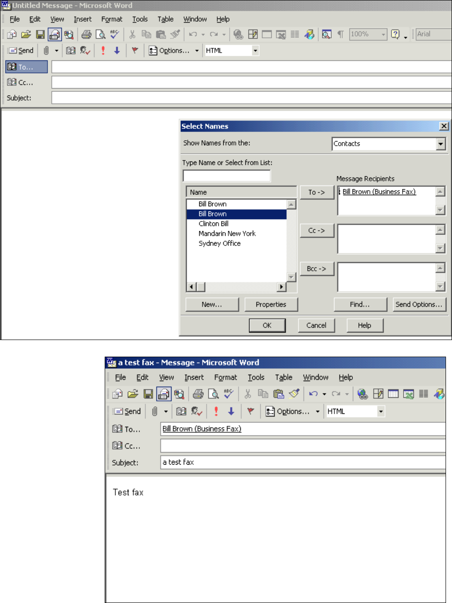The image size is (452, 603).
Task: Click Insert Attachment paperclip in Untitled Message window
Action: (46, 50)
